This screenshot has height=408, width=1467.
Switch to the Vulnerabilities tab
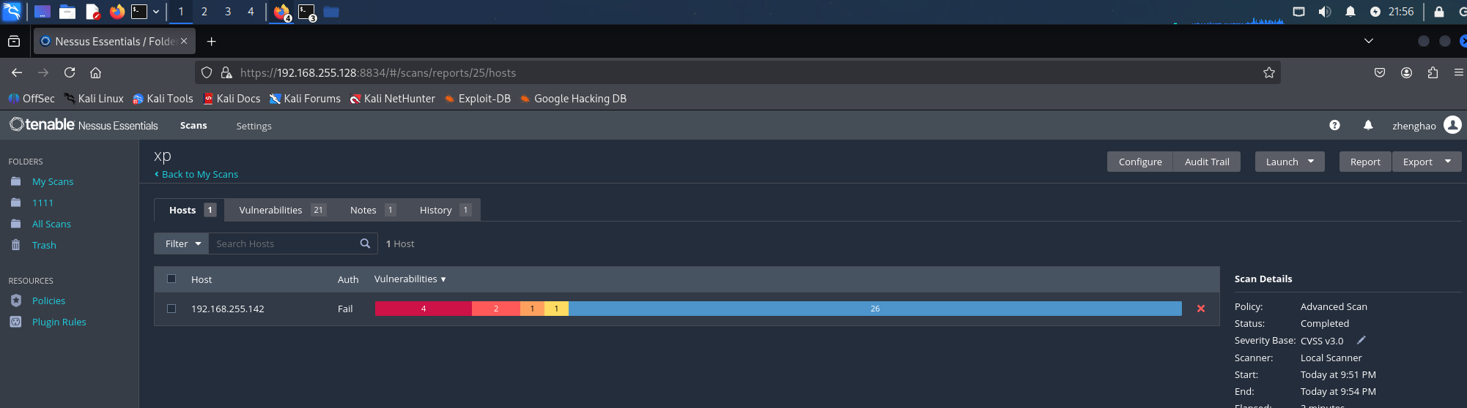281,210
